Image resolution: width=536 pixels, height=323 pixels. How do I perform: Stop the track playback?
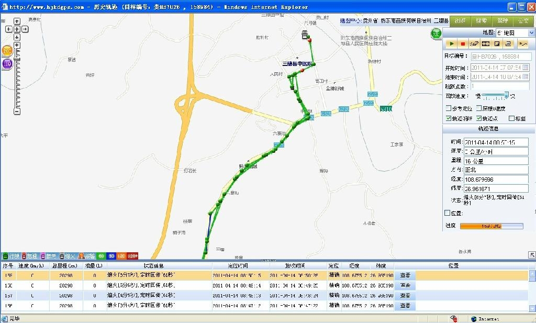point(463,44)
